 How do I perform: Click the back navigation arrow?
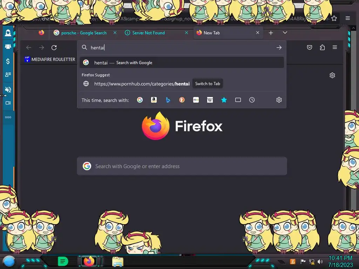[x=29, y=48]
